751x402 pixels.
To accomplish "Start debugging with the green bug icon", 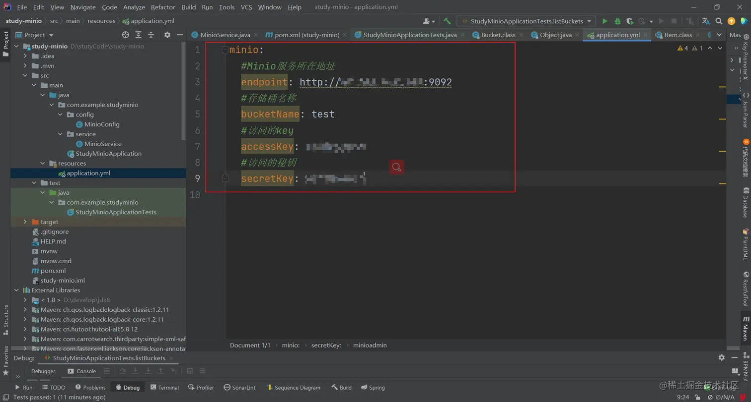I will click(x=617, y=21).
